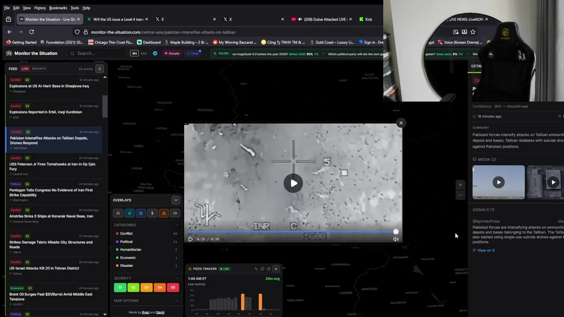Open David's credit link
564x317 pixels.
[160, 312]
